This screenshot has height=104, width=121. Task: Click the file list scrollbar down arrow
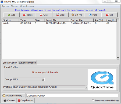click(118, 58)
